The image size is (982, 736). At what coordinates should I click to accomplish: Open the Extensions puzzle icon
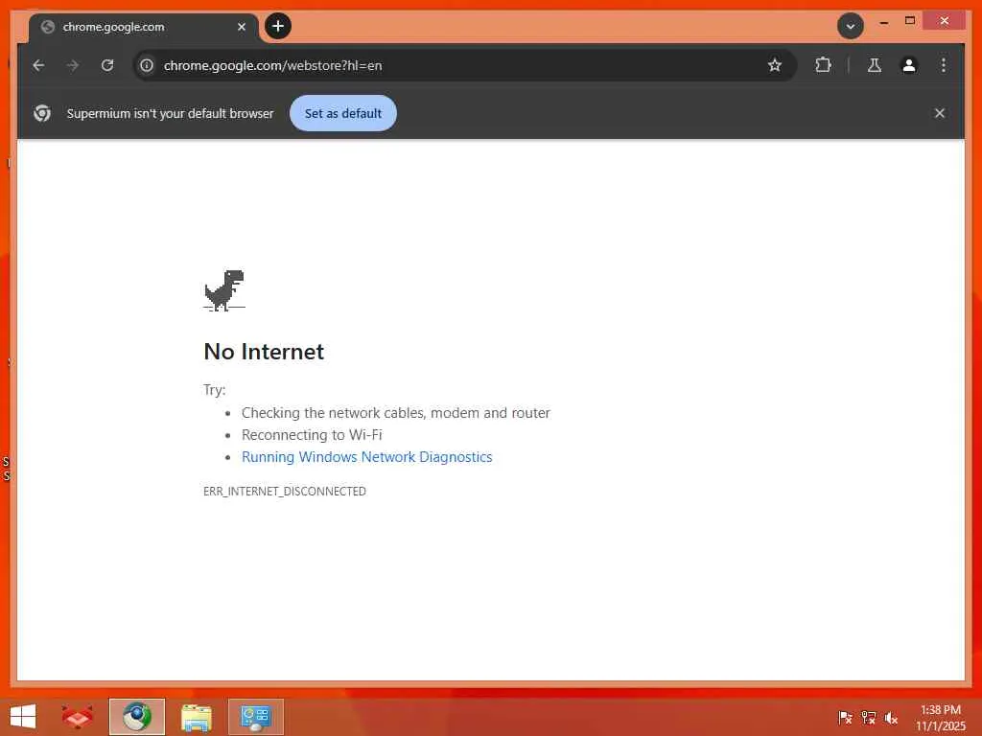click(823, 65)
